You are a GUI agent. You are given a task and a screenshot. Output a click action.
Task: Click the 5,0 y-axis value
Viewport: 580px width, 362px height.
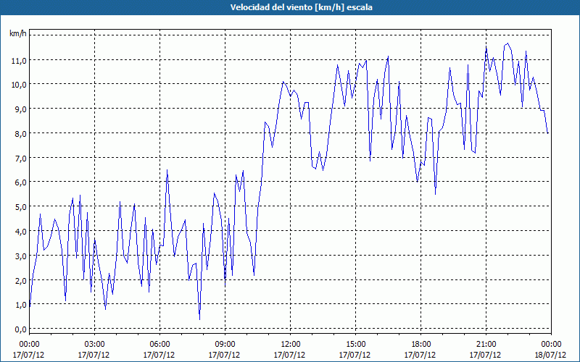20,207
